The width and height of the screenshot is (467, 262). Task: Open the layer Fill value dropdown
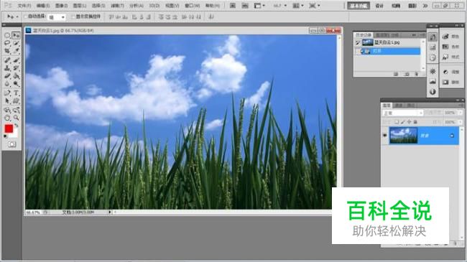click(x=461, y=122)
